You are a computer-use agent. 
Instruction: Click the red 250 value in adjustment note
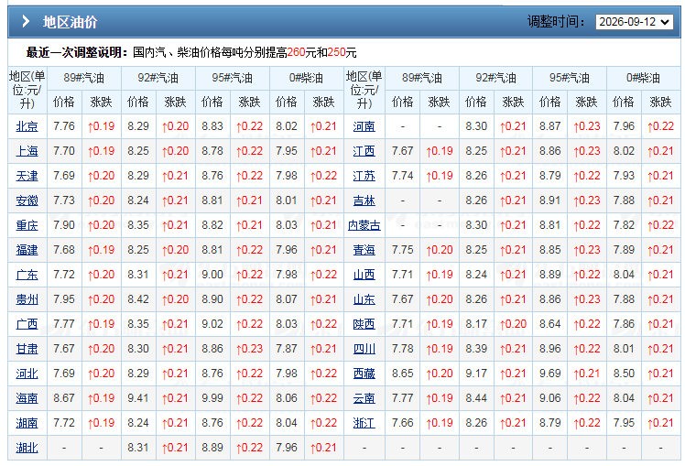(x=336, y=52)
